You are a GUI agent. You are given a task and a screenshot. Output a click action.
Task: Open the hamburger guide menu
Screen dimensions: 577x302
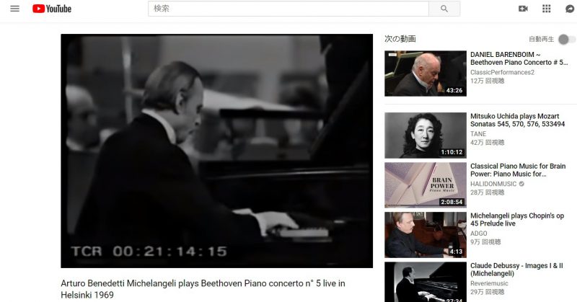click(14, 9)
